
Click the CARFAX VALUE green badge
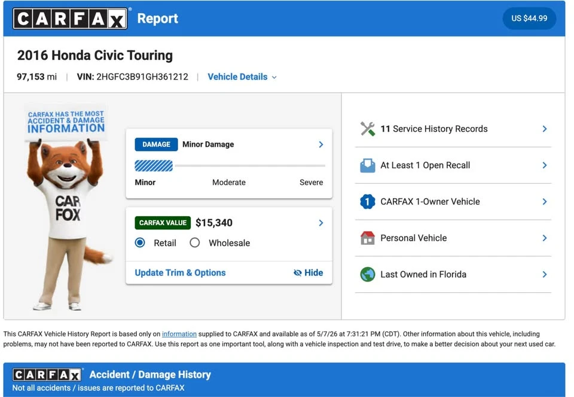click(163, 223)
